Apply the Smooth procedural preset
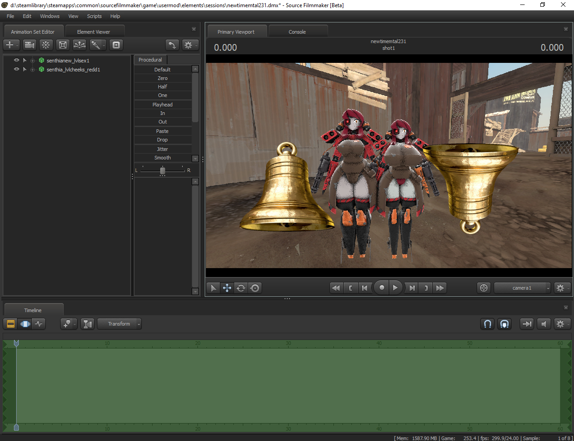The image size is (574, 441). (x=162, y=158)
